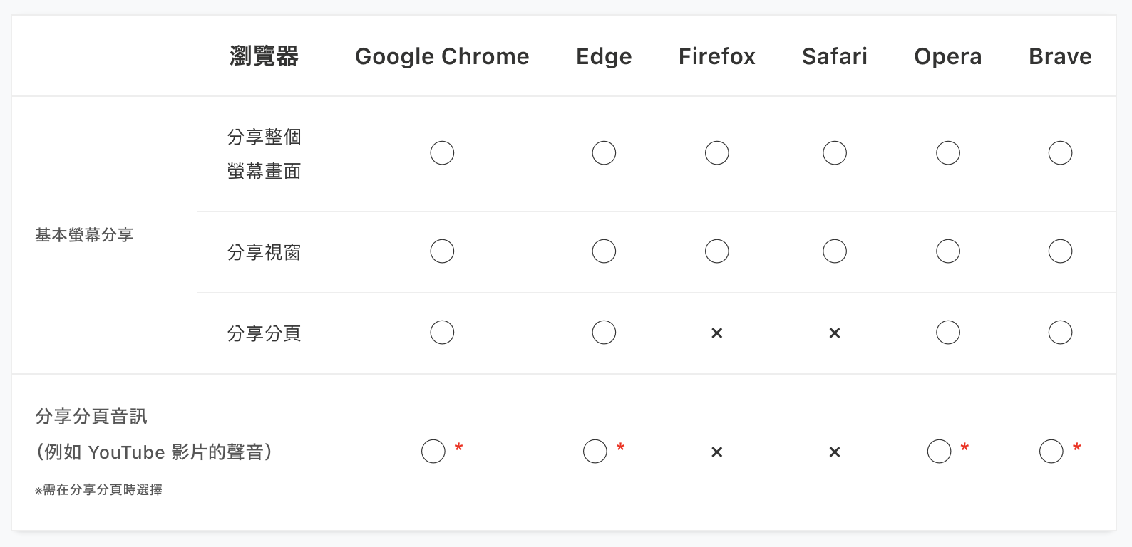
Task: Click the X mark for Safari tab sharing
Action: point(835,333)
